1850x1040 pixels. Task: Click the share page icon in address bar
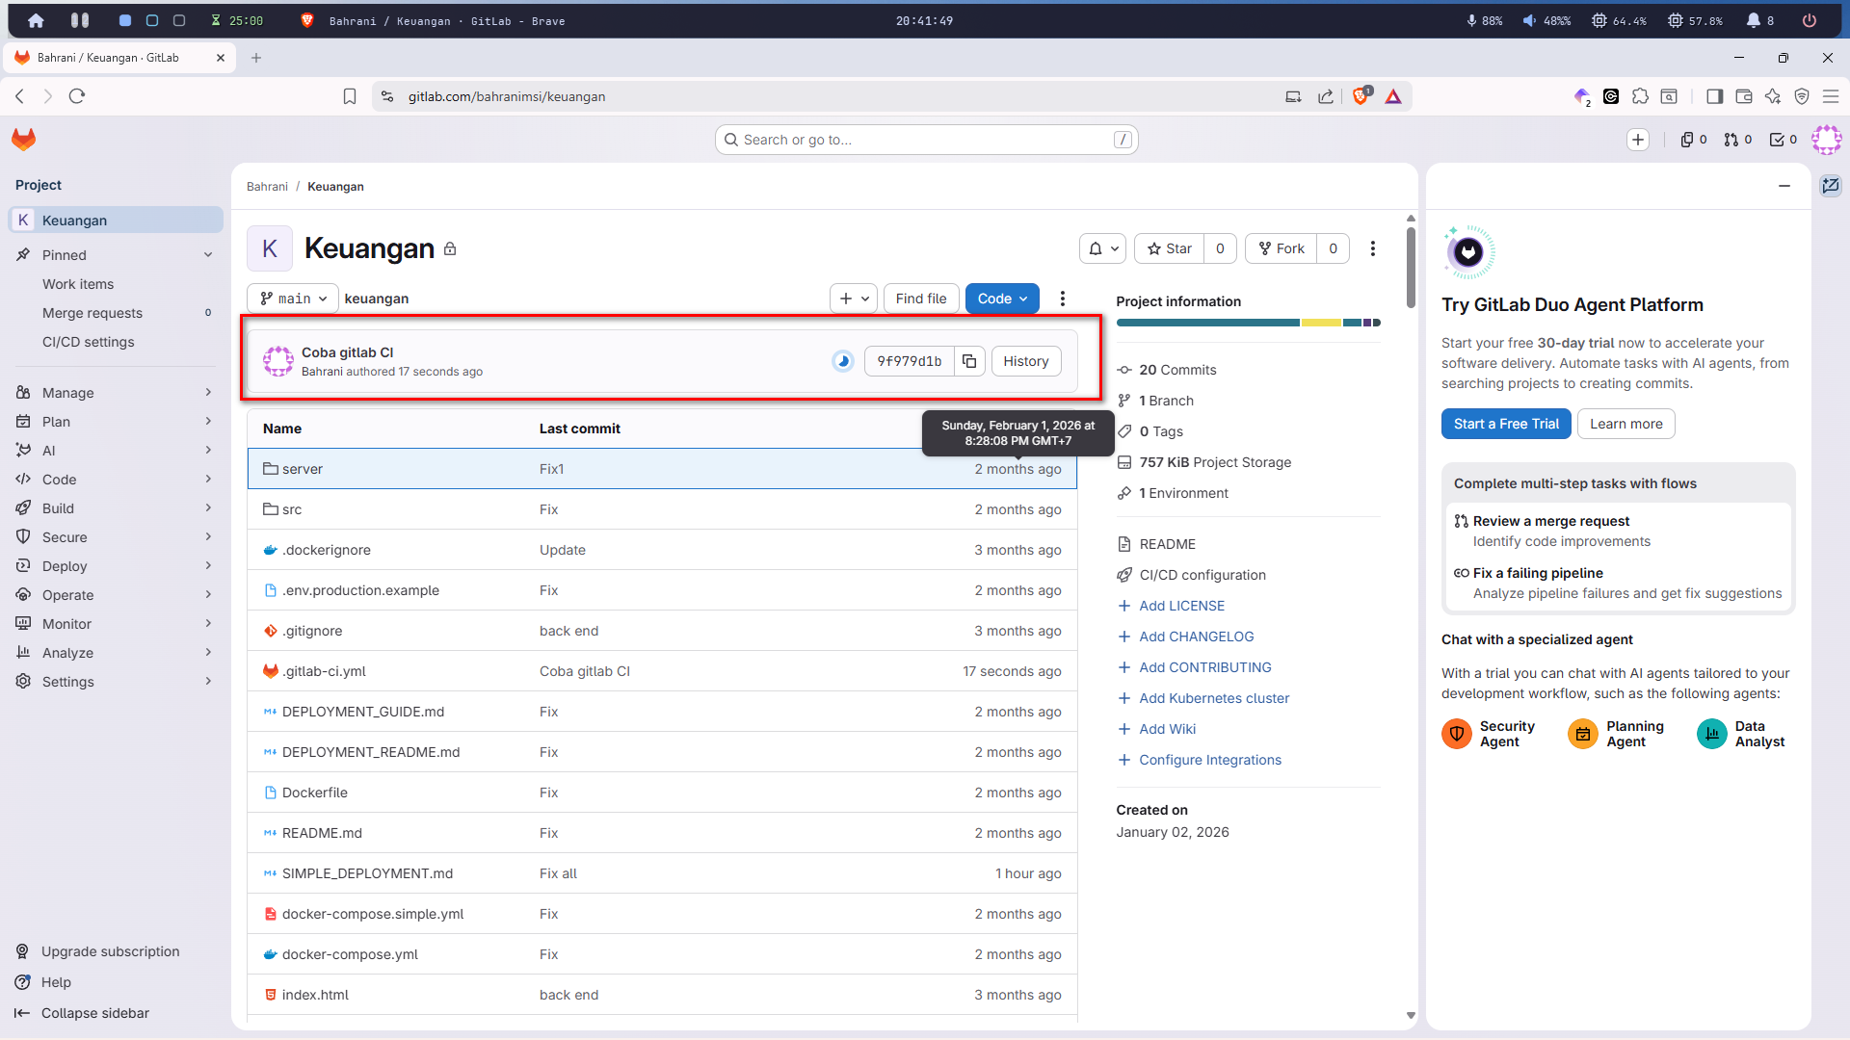[1326, 96]
